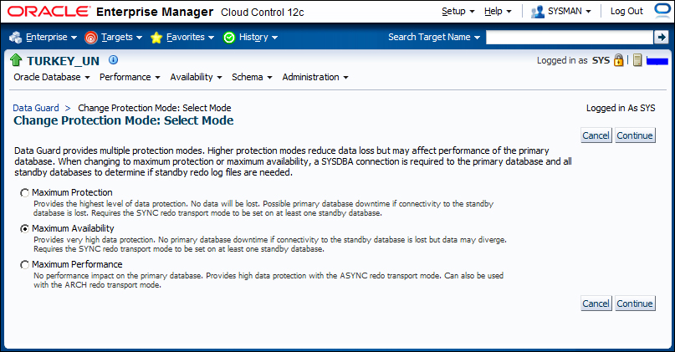
Task: Click the Log Out link
Action: pyautogui.click(x=626, y=11)
